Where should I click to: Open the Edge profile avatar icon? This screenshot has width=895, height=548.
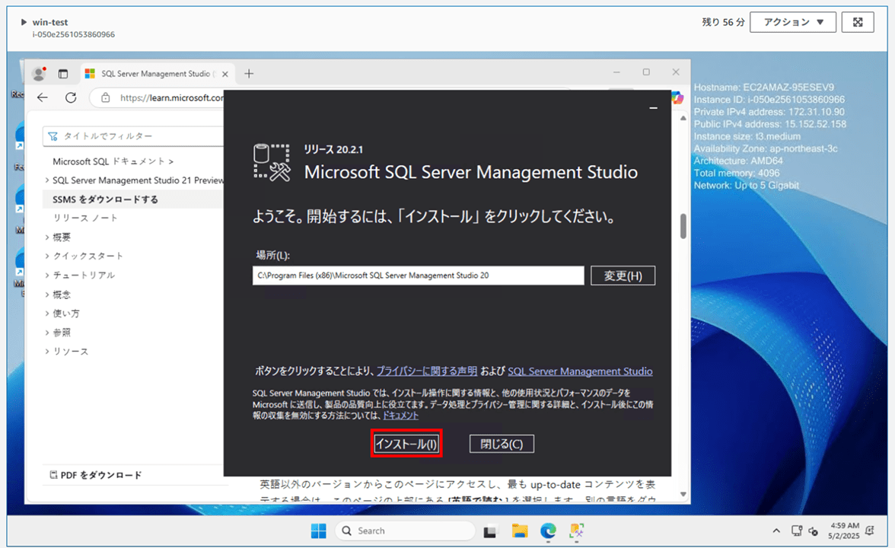(x=39, y=74)
